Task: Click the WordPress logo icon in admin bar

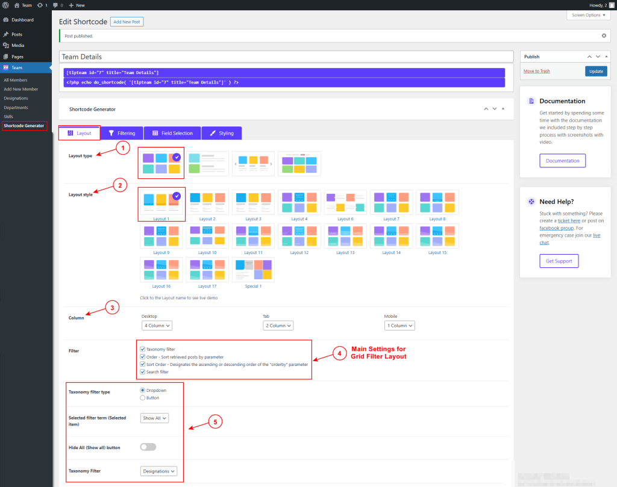Action: click(x=5, y=5)
